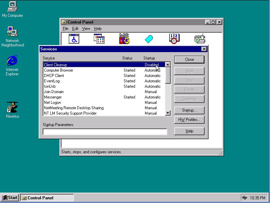Click the network tray icon near the clock
Viewport: 270px width, 203px height.
point(244,198)
